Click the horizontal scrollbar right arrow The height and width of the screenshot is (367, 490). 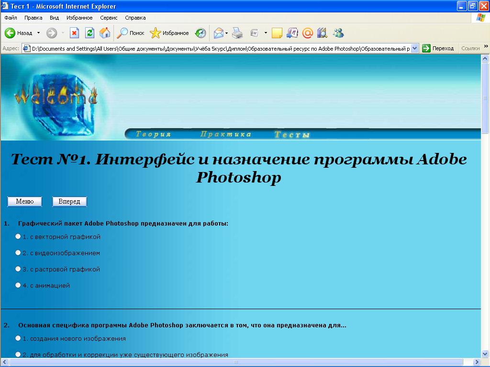coord(477,362)
